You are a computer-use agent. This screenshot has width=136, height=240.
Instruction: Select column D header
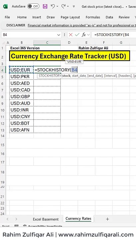[x=69, y=43]
